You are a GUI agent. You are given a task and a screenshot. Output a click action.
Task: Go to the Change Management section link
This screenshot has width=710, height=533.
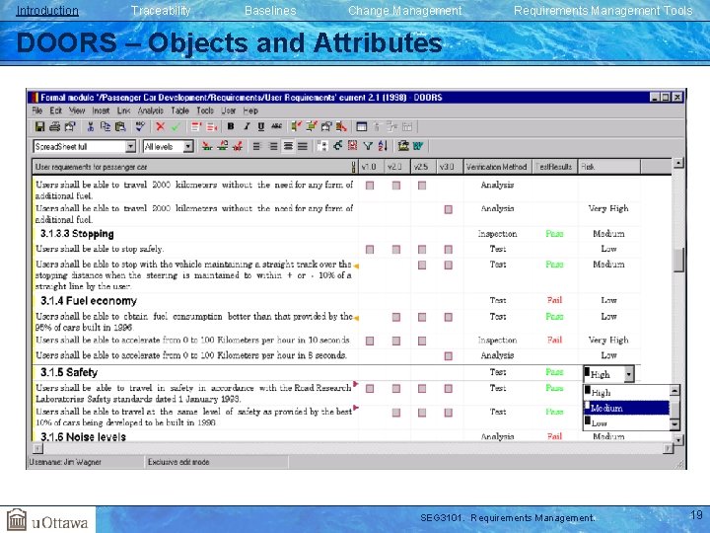(x=405, y=11)
